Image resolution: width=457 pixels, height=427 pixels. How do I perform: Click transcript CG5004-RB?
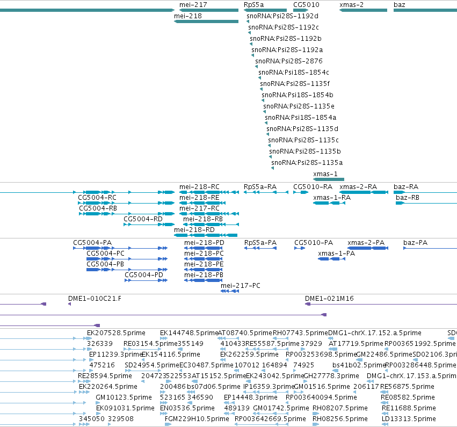point(98,208)
